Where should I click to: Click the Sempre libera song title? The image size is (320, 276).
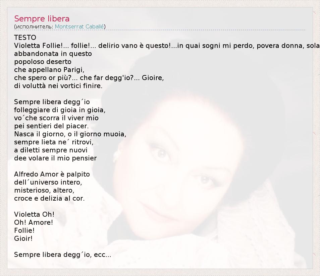(42, 19)
